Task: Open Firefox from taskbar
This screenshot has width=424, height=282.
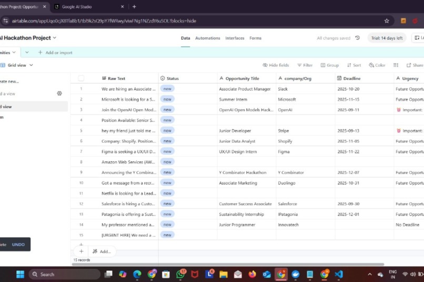Action: point(253,274)
